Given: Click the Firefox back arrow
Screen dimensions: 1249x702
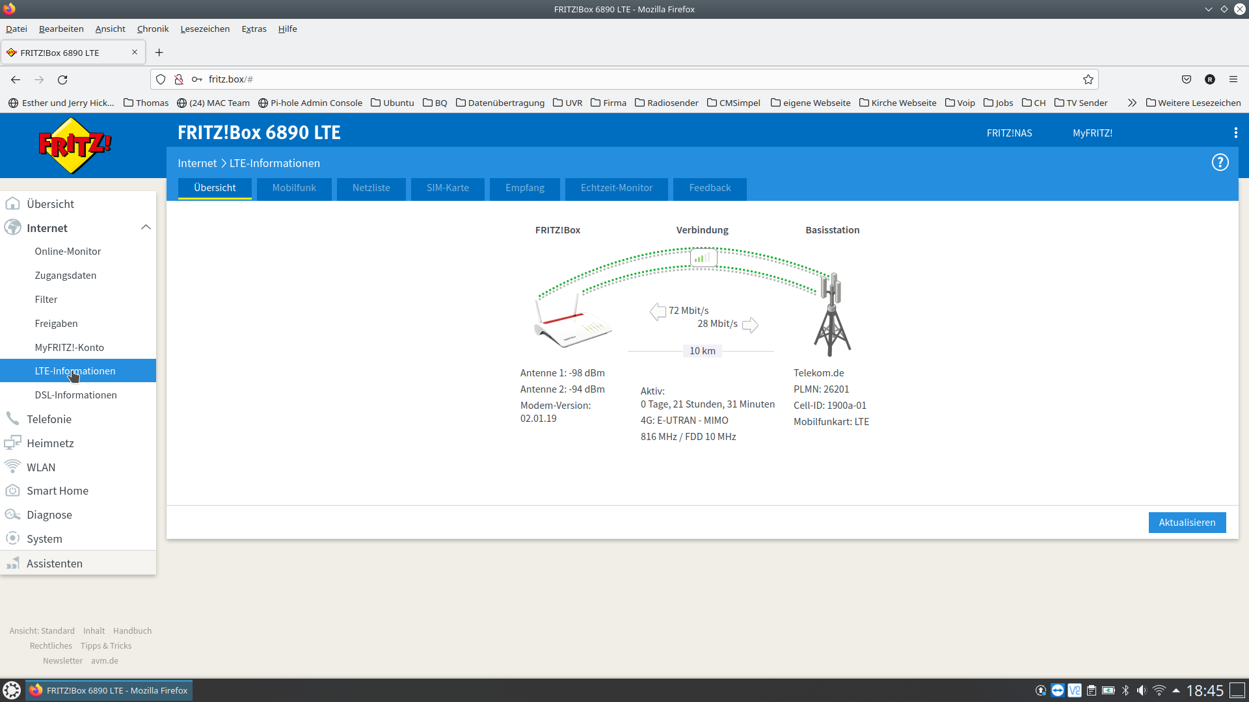Looking at the screenshot, I should (x=16, y=79).
